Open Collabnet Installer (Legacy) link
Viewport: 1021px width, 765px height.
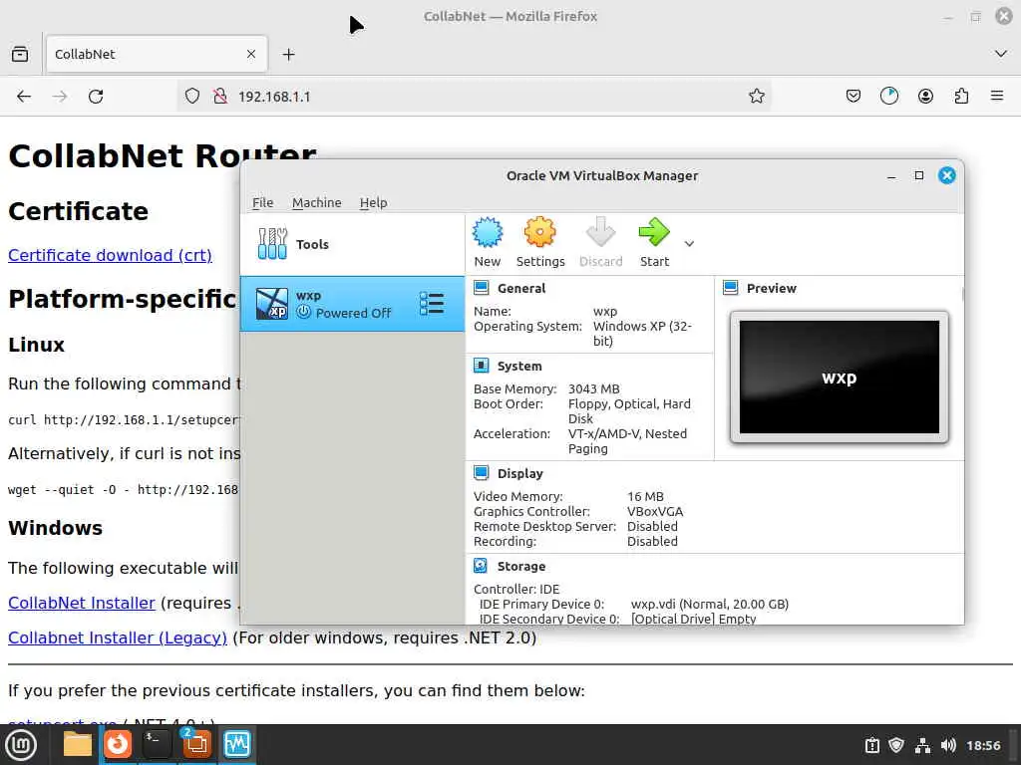pyautogui.click(x=118, y=637)
